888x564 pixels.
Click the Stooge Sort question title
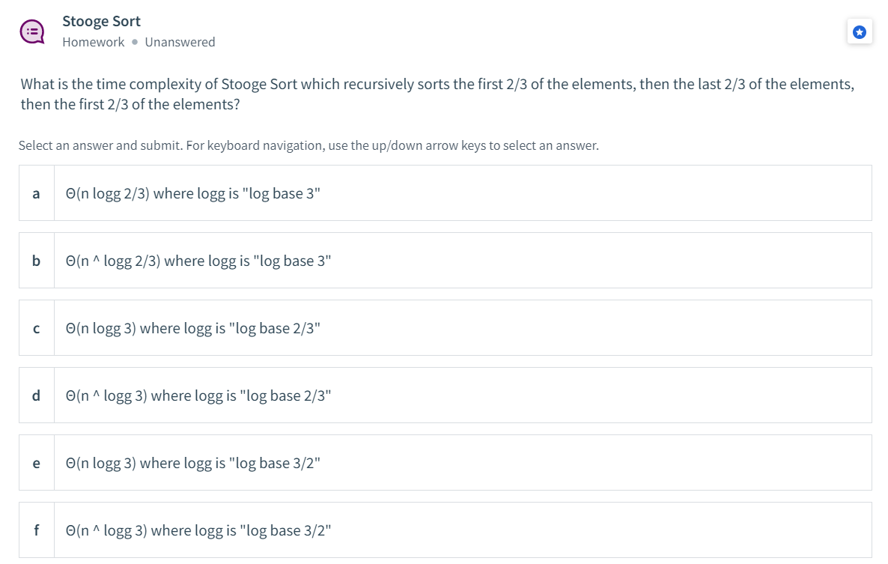click(x=101, y=21)
